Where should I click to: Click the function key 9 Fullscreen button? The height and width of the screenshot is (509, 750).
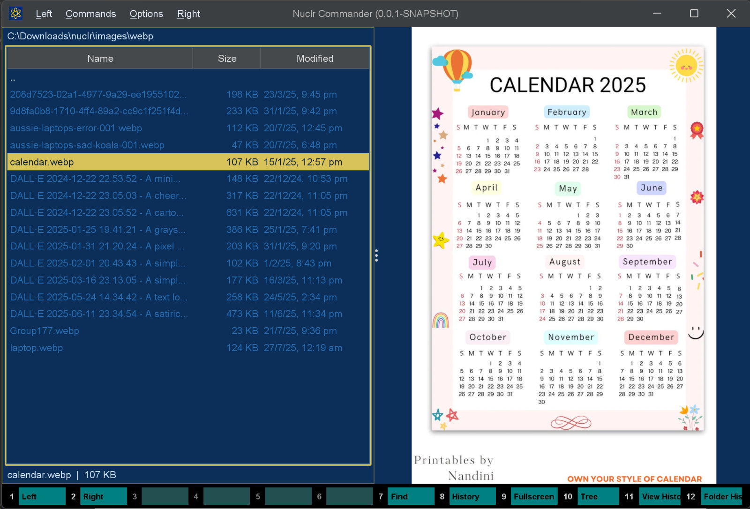click(534, 496)
